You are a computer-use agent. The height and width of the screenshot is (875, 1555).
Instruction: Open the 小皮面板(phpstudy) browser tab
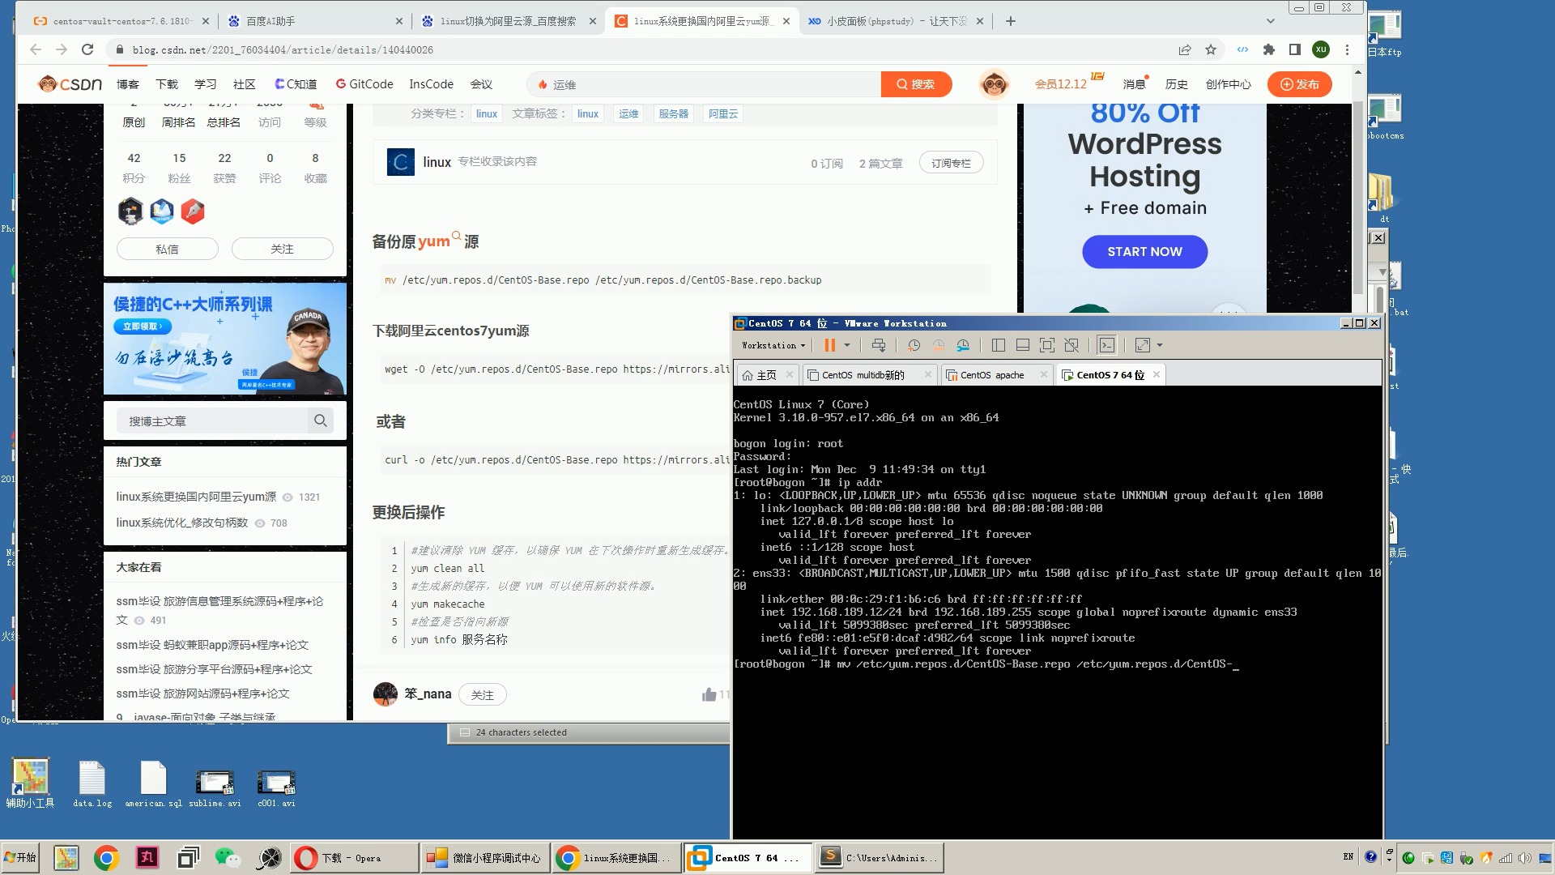click(x=894, y=21)
